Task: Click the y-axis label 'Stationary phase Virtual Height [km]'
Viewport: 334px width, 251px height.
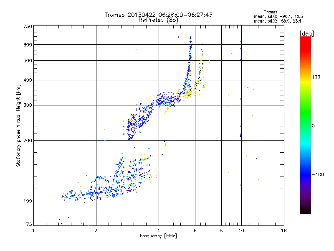Action: 18,125
